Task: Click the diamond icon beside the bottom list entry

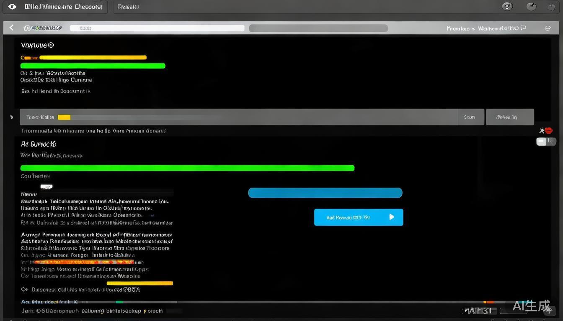Action: coord(24,289)
